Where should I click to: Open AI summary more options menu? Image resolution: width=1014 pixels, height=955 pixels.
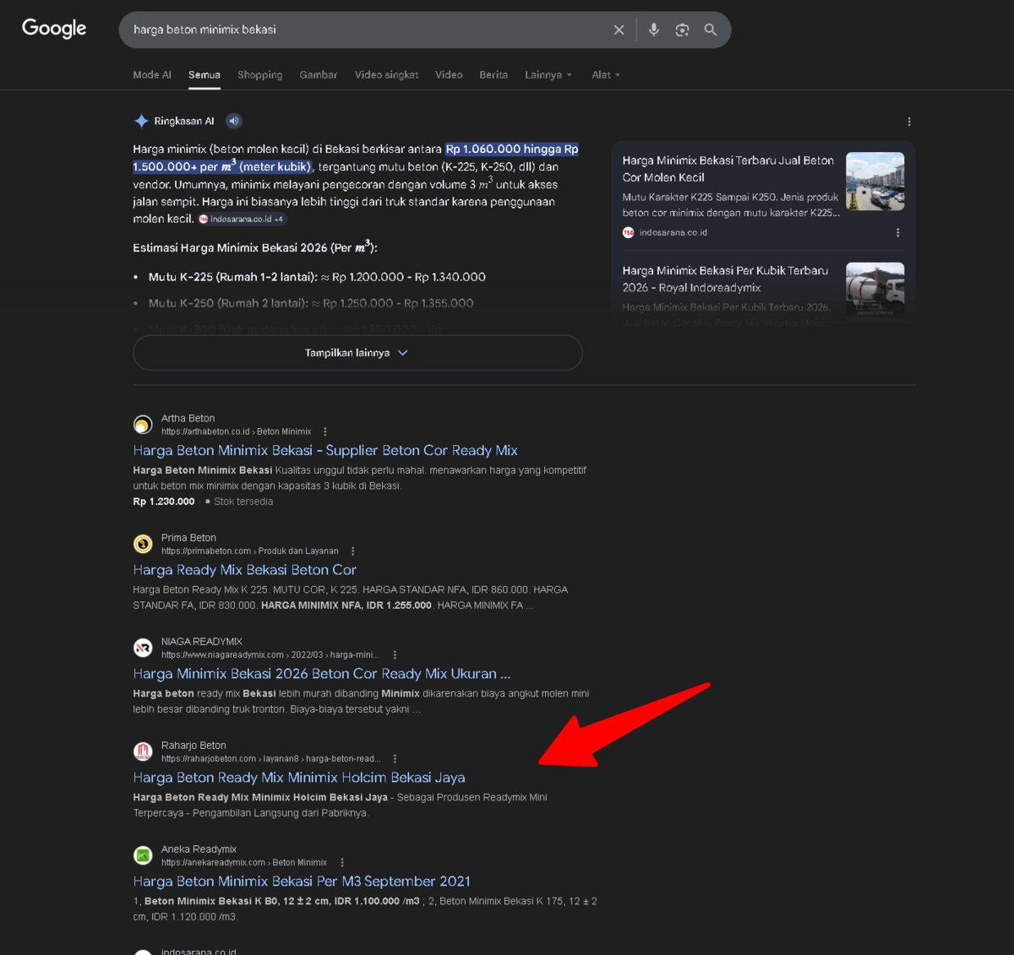(909, 122)
